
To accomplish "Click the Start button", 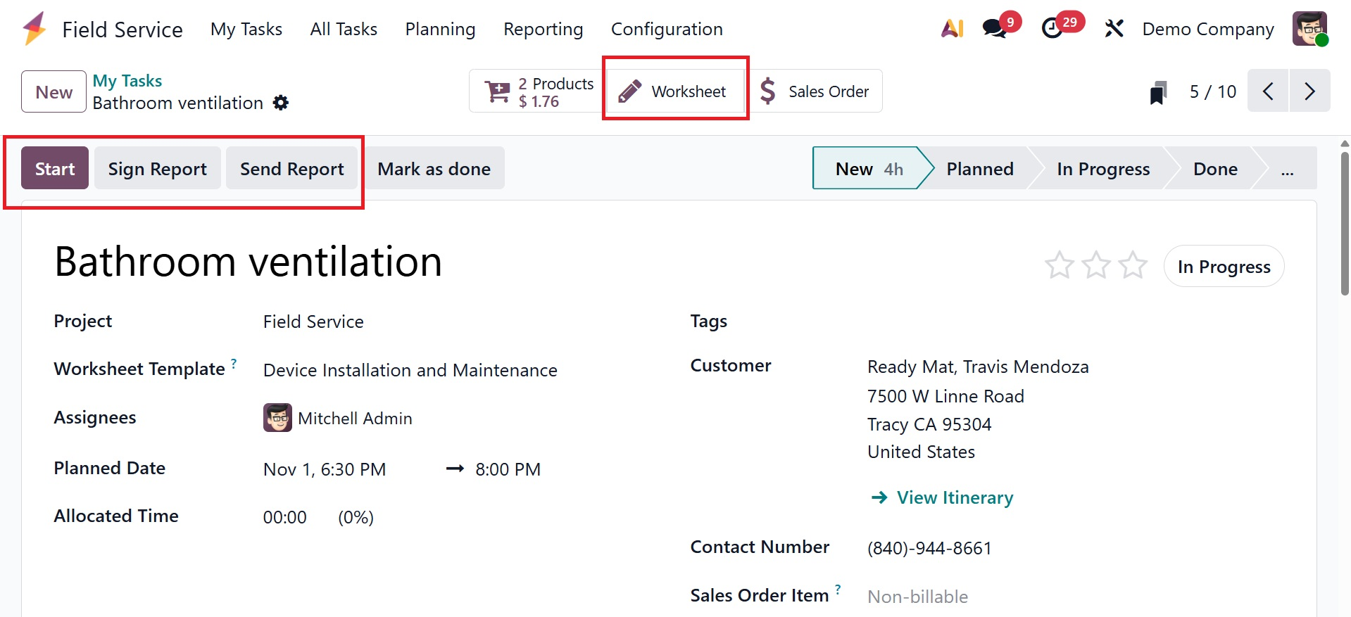I will pyautogui.click(x=55, y=169).
